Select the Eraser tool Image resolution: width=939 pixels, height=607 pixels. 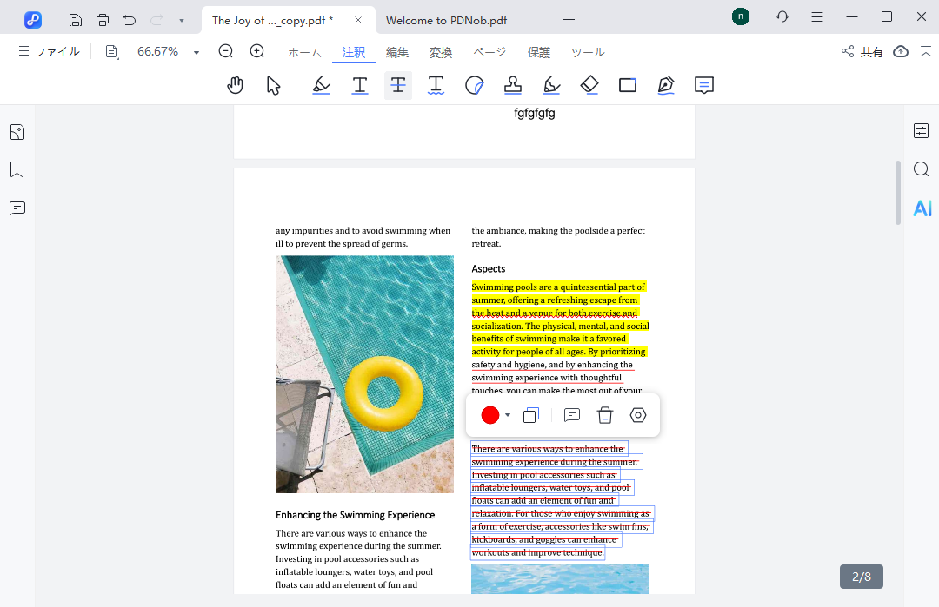pyautogui.click(x=589, y=85)
